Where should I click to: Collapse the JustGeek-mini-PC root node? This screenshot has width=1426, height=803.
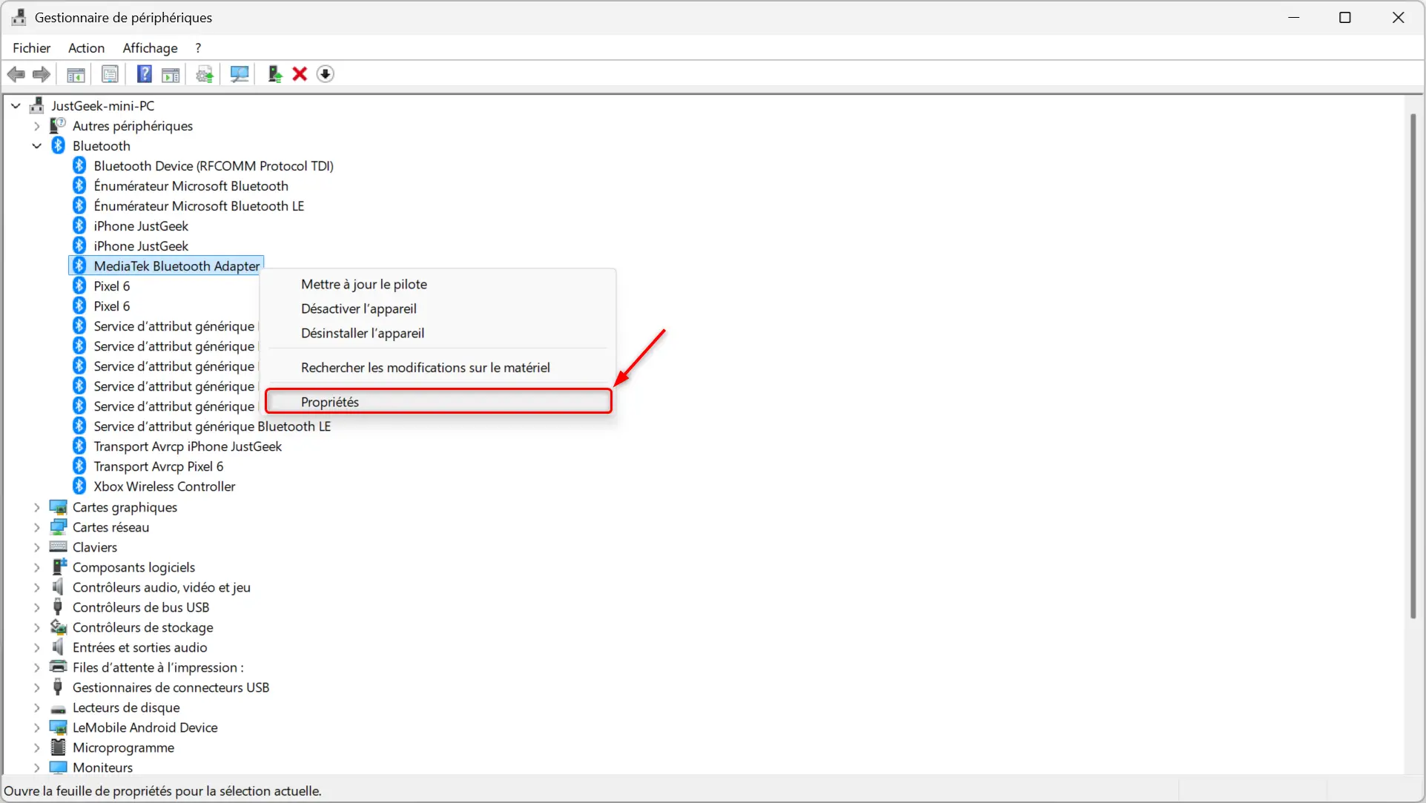tap(16, 106)
